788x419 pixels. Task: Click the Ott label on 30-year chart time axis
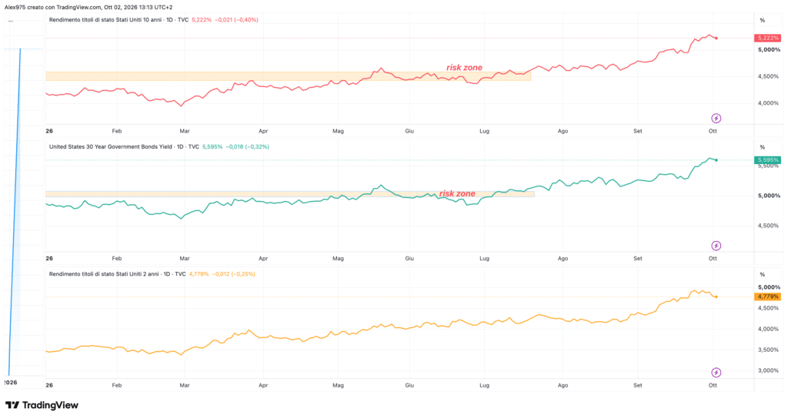coord(713,258)
